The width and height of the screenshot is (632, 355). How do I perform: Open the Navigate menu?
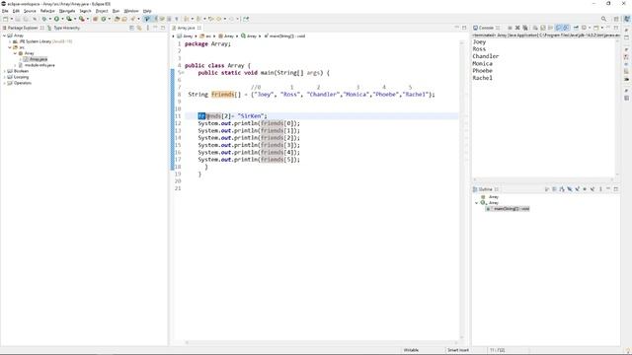67,11
